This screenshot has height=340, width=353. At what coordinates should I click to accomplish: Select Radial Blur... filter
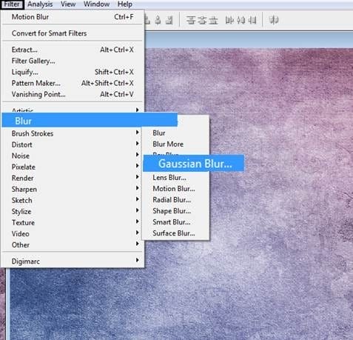175,200
